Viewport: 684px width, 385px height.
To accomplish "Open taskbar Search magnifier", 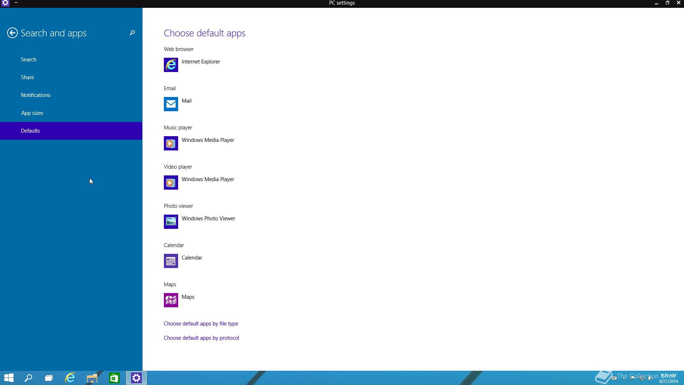I will [x=28, y=378].
